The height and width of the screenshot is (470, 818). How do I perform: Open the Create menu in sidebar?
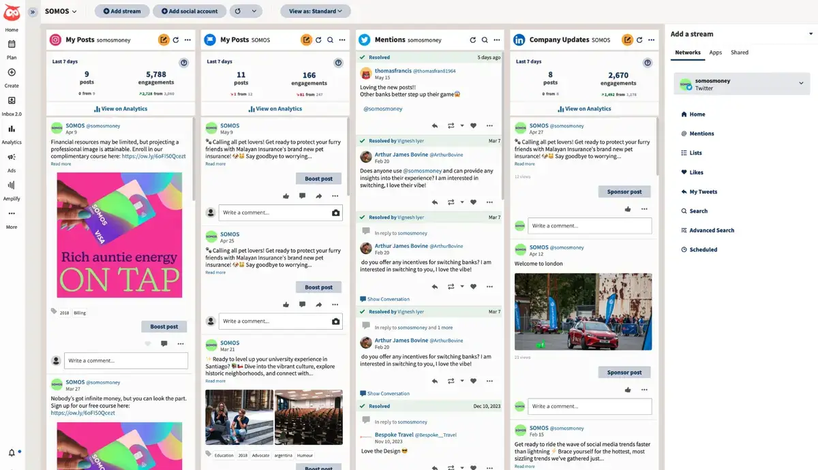(x=11, y=75)
